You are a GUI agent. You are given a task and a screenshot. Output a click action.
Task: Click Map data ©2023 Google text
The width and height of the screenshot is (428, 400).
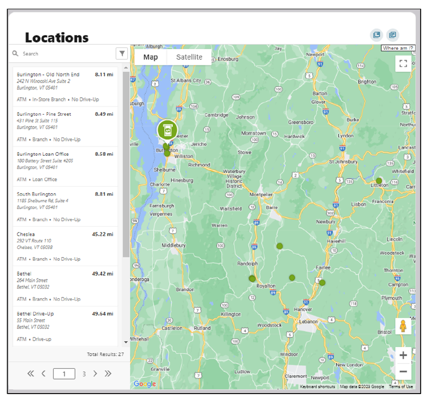[362, 387]
